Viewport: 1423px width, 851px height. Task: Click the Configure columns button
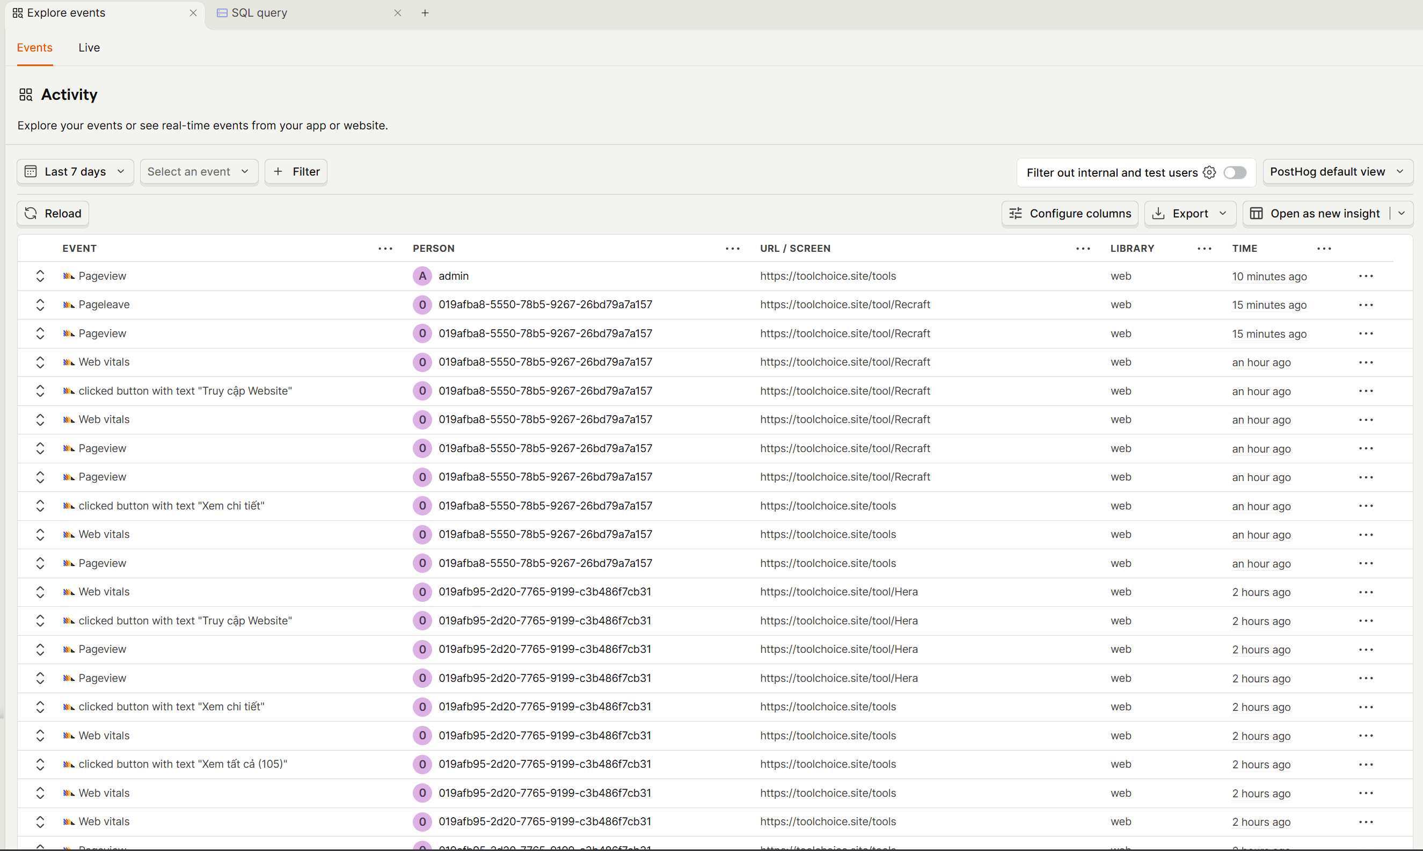click(1070, 213)
